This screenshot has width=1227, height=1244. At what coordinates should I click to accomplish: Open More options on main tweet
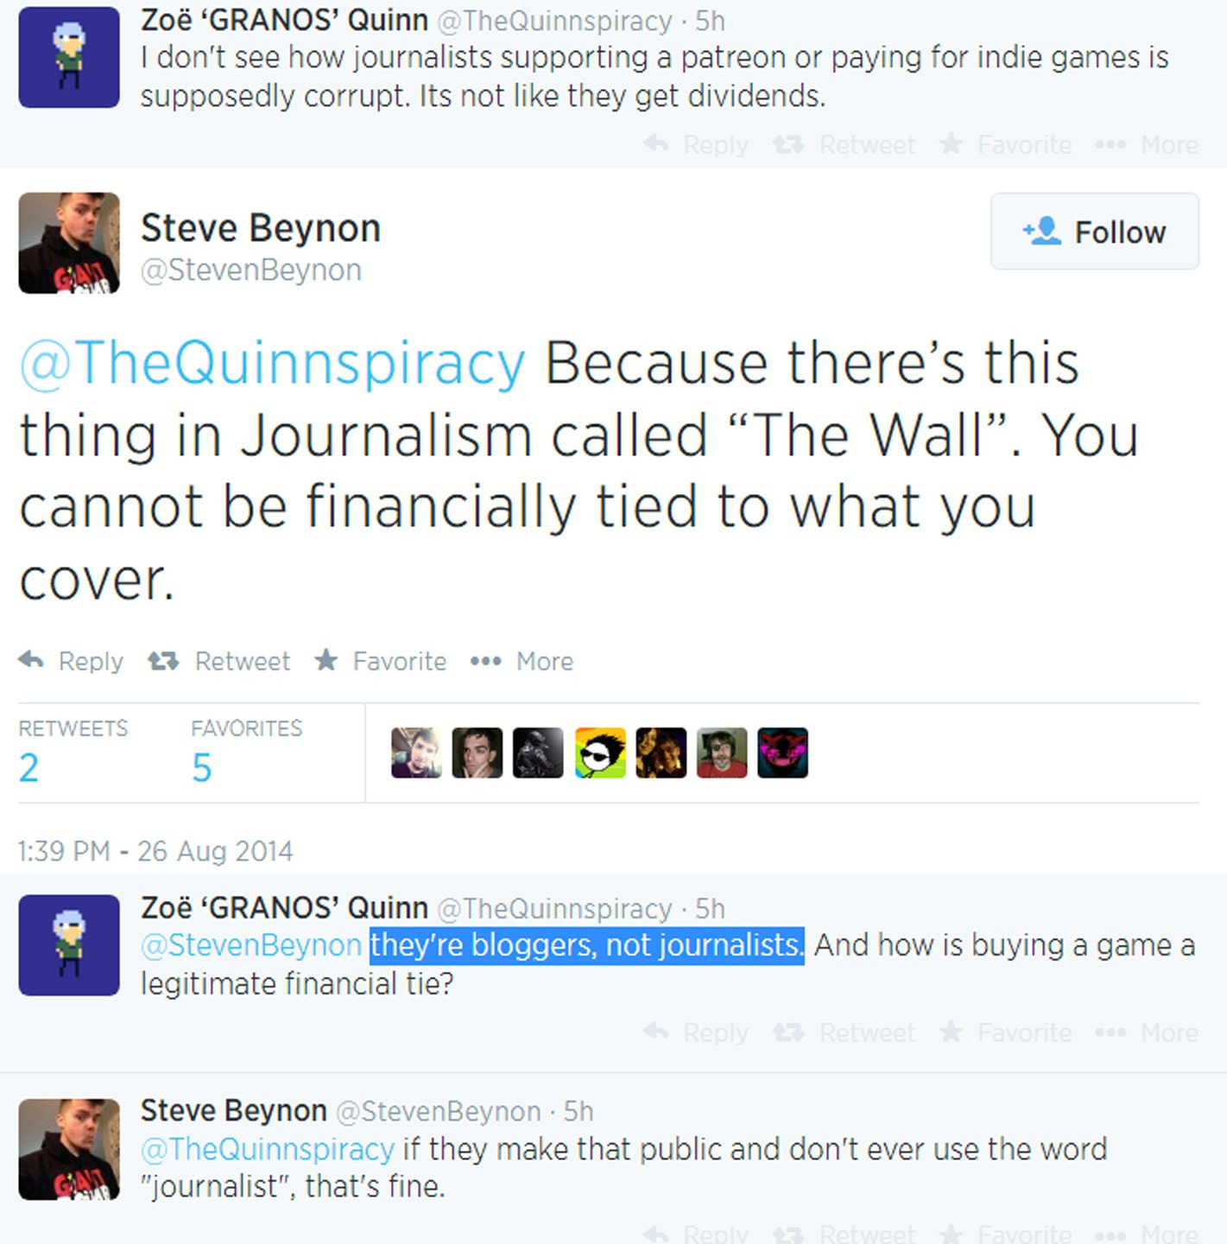522,661
